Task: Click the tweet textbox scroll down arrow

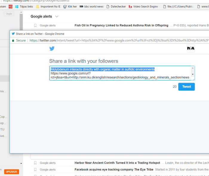Action: (193, 74)
